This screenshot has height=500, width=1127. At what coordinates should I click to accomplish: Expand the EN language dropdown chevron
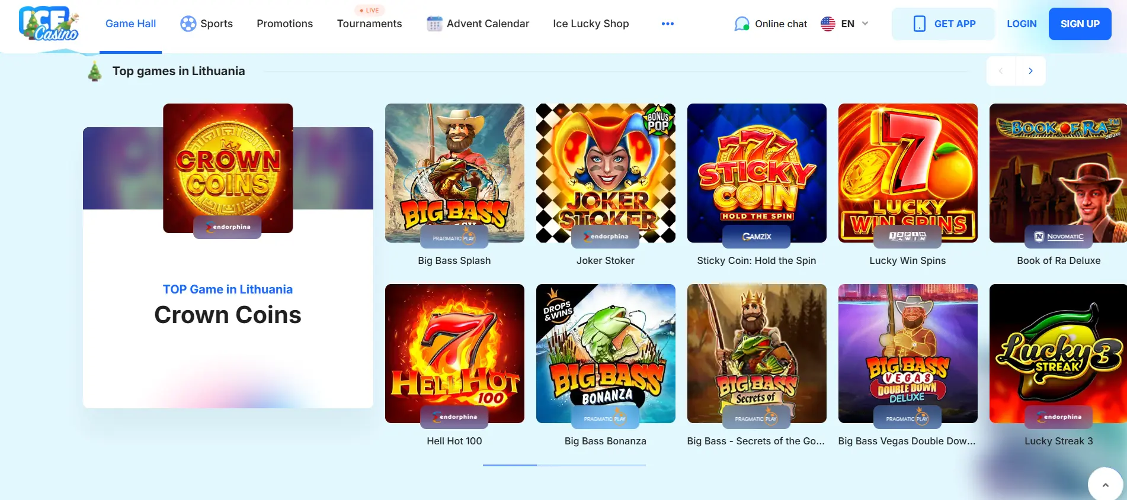[x=865, y=24]
